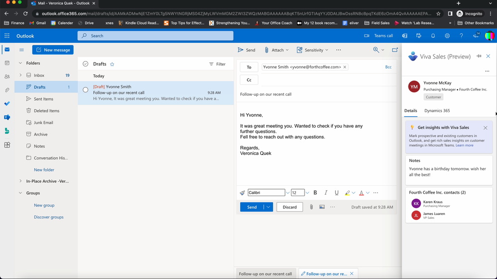Pop out the draft into new window
The width and height of the screenshot is (497, 279).
[x=395, y=50]
